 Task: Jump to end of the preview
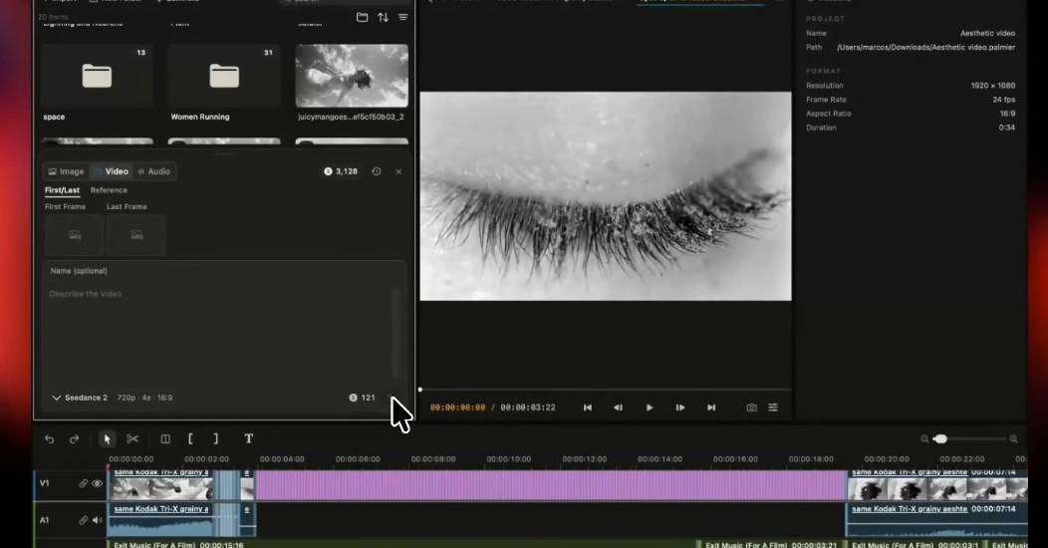point(711,408)
